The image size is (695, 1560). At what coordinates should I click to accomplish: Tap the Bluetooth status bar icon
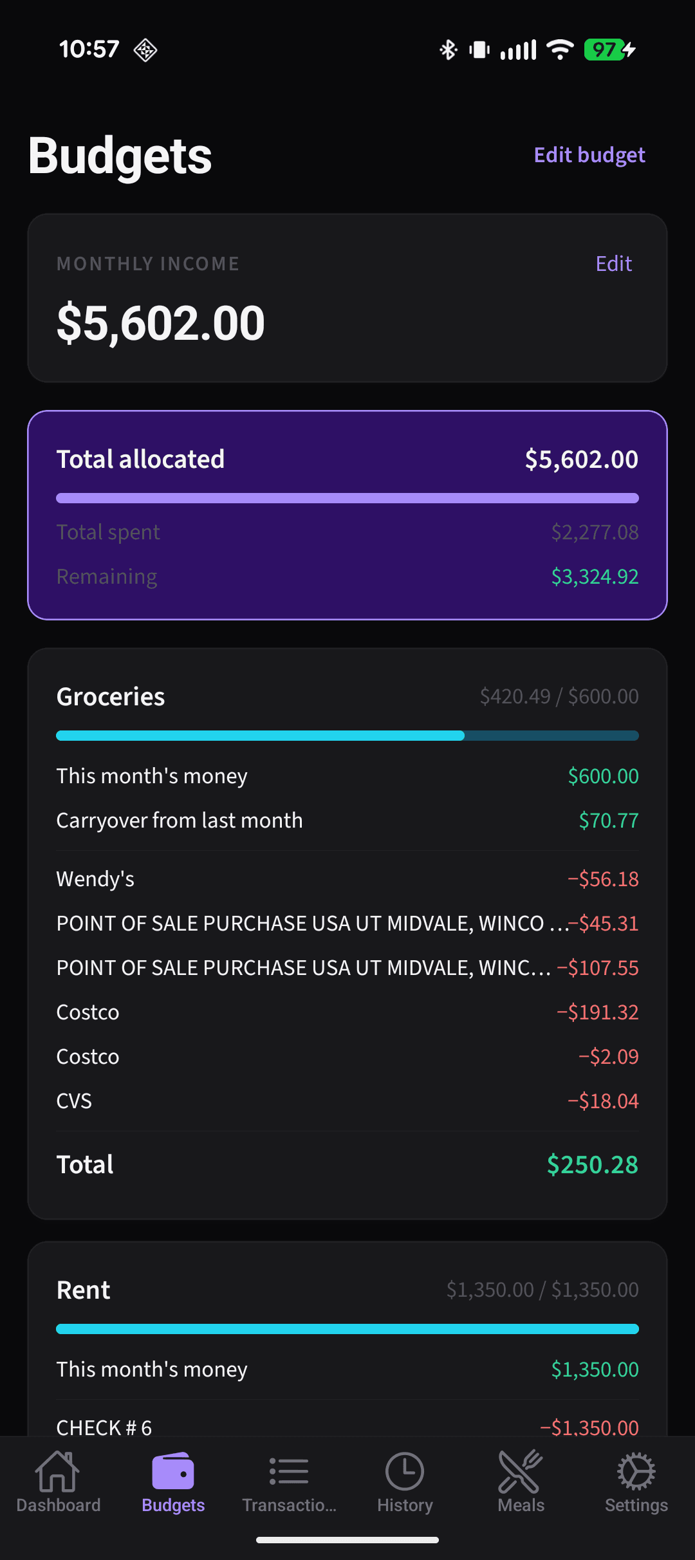[448, 48]
